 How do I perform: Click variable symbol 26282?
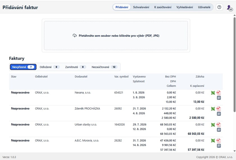(x=118, y=140)
